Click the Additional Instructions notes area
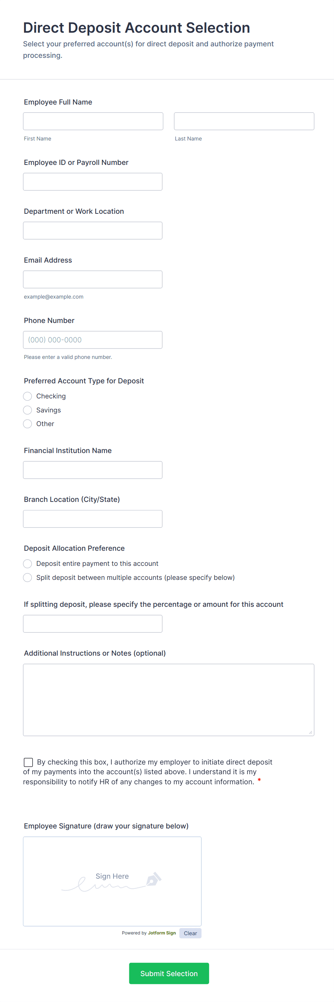Image resolution: width=334 pixels, height=1002 pixels. pos(168,699)
